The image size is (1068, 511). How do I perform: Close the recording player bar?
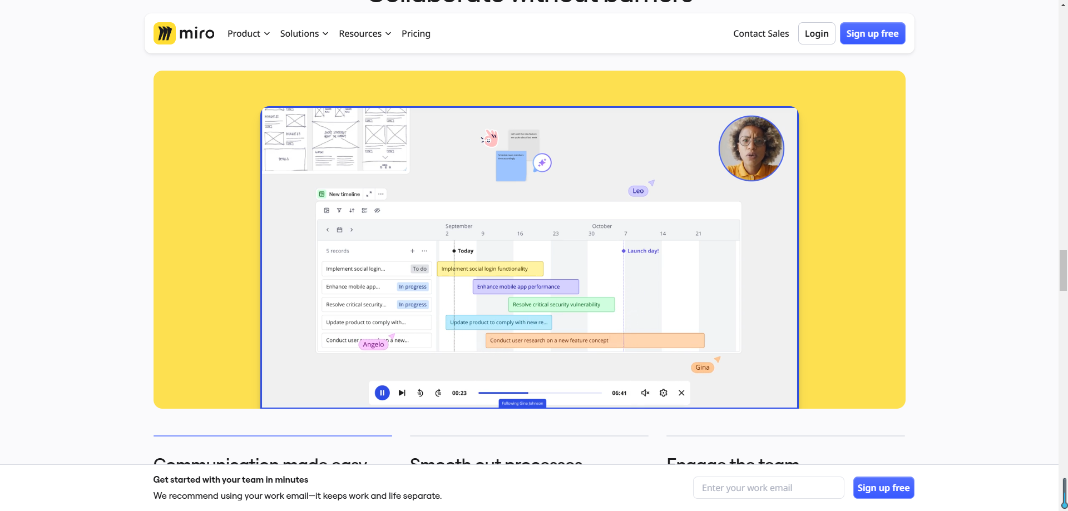pyautogui.click(x=681, y=393)
